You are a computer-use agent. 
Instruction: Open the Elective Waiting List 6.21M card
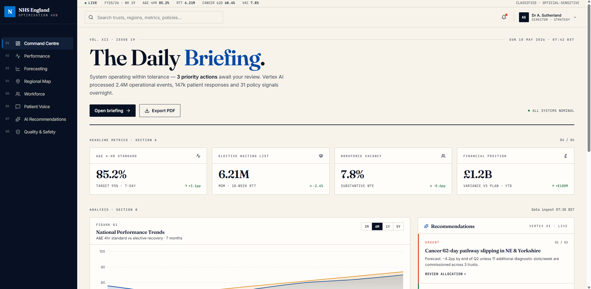click(271, 171)
